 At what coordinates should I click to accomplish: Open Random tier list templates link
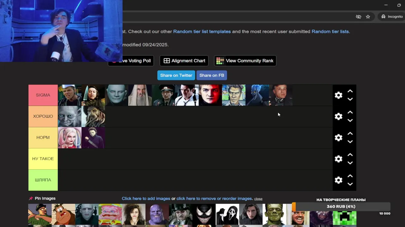coord(202,32)
